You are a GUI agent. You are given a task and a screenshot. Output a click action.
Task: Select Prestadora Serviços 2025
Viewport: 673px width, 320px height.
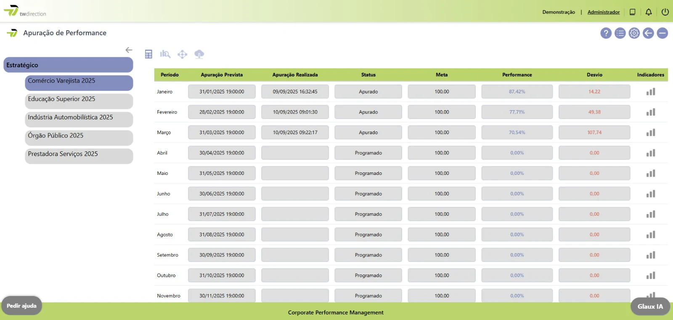point(79,156)
